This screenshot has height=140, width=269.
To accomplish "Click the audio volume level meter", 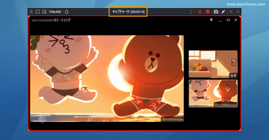I will click(192, 12).
